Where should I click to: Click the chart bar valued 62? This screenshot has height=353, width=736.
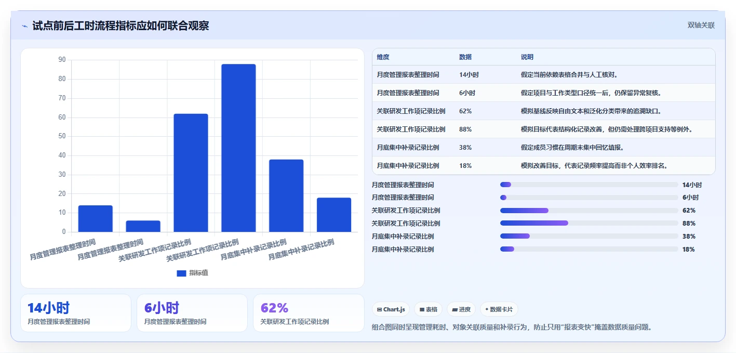click(x=191, y=173)
